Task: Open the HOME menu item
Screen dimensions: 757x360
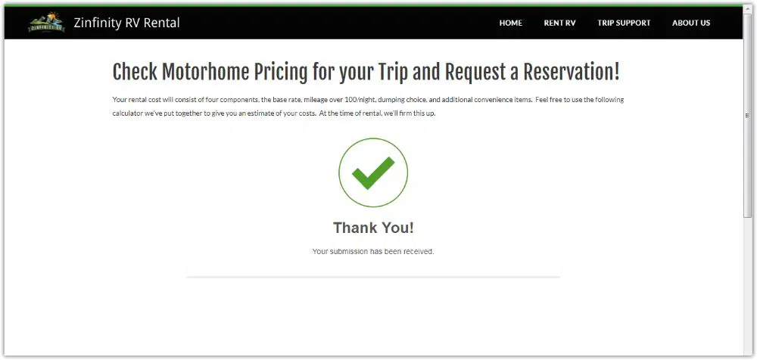Action: tap(510, 23)
